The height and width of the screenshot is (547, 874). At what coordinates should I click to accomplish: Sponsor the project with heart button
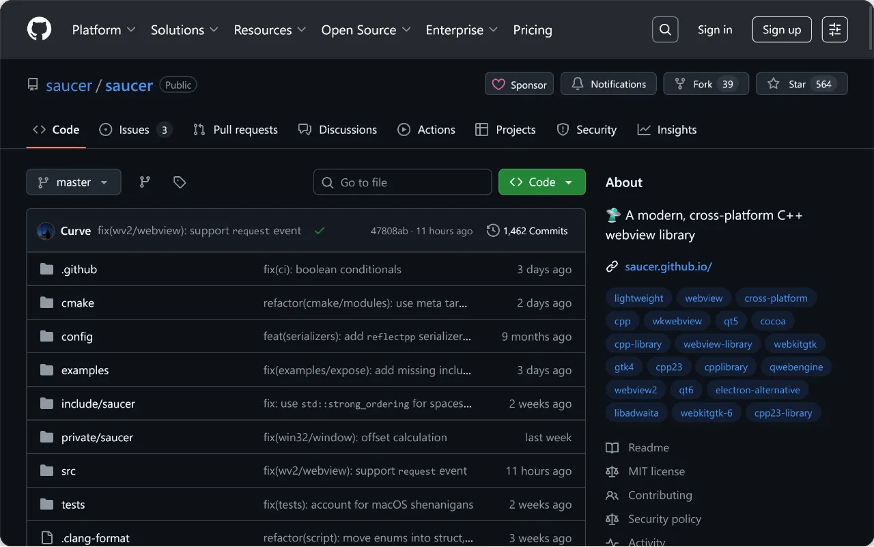[519, 84]
